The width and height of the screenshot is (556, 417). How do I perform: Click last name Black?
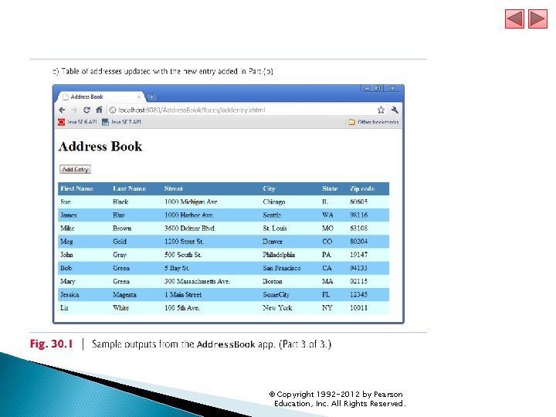click(120, 202)
